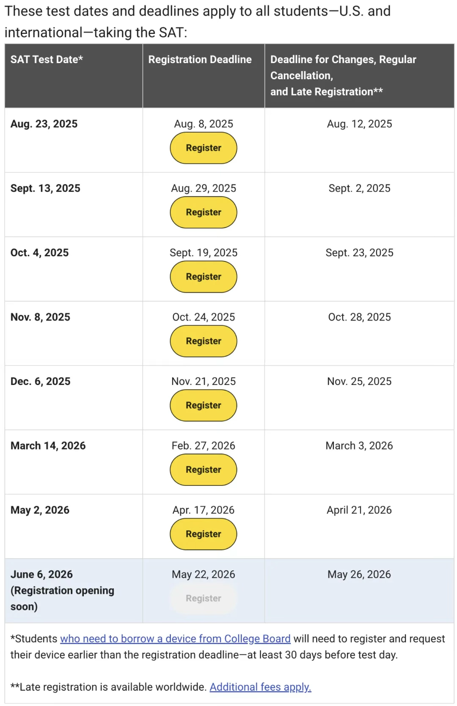457x706 pixels.
Task: Select the SAT Test Date column header
Action: tap(47, 59)
